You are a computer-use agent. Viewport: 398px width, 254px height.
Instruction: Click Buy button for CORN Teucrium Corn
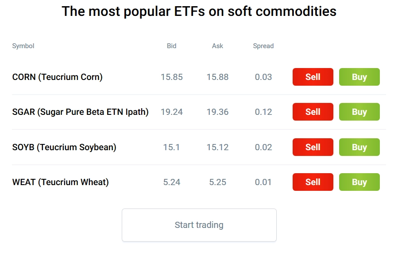tap(359, 77)
